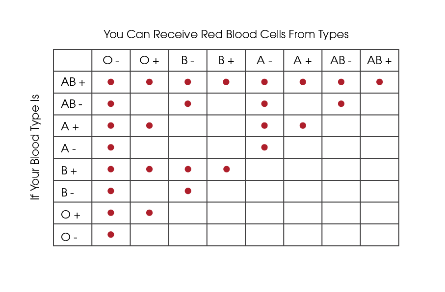The image size is (445, 292).
Task: Select the AB - row label
Action: [x=72, y=104]
